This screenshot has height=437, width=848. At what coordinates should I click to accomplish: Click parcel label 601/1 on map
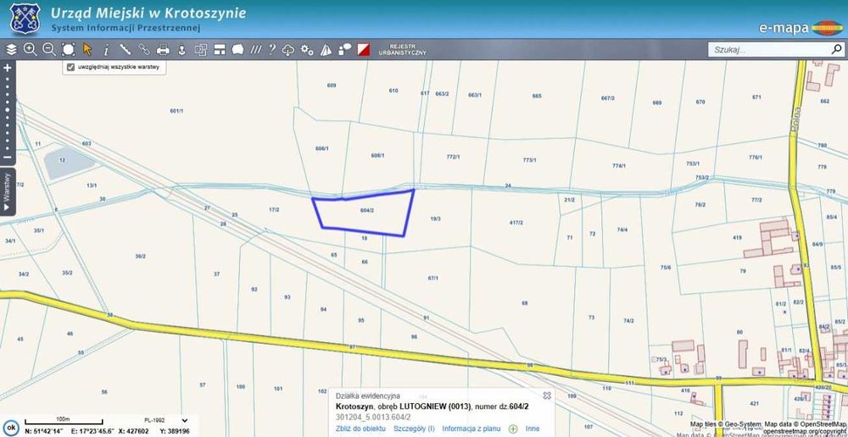pyautogui.click(x=177, y=111)
